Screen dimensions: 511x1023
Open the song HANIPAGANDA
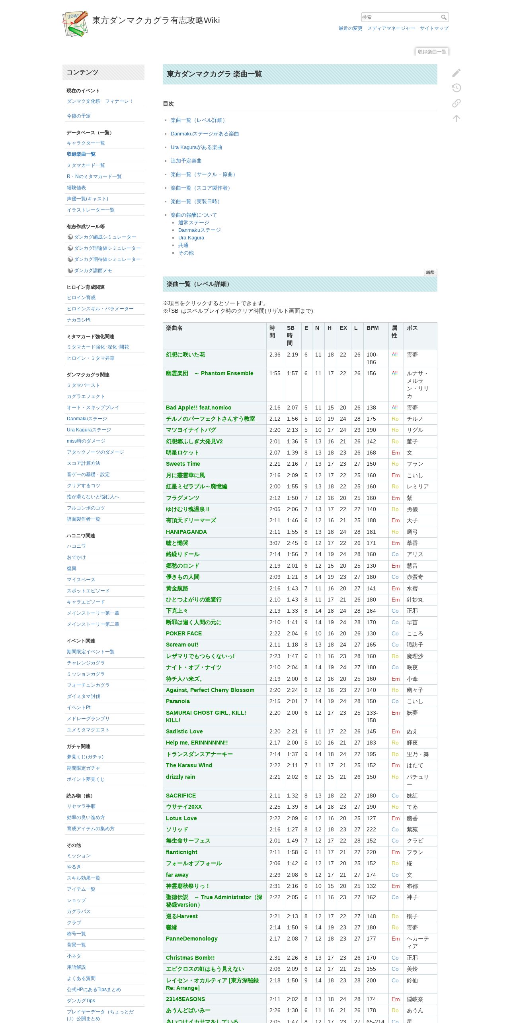[x=186, y=532]
